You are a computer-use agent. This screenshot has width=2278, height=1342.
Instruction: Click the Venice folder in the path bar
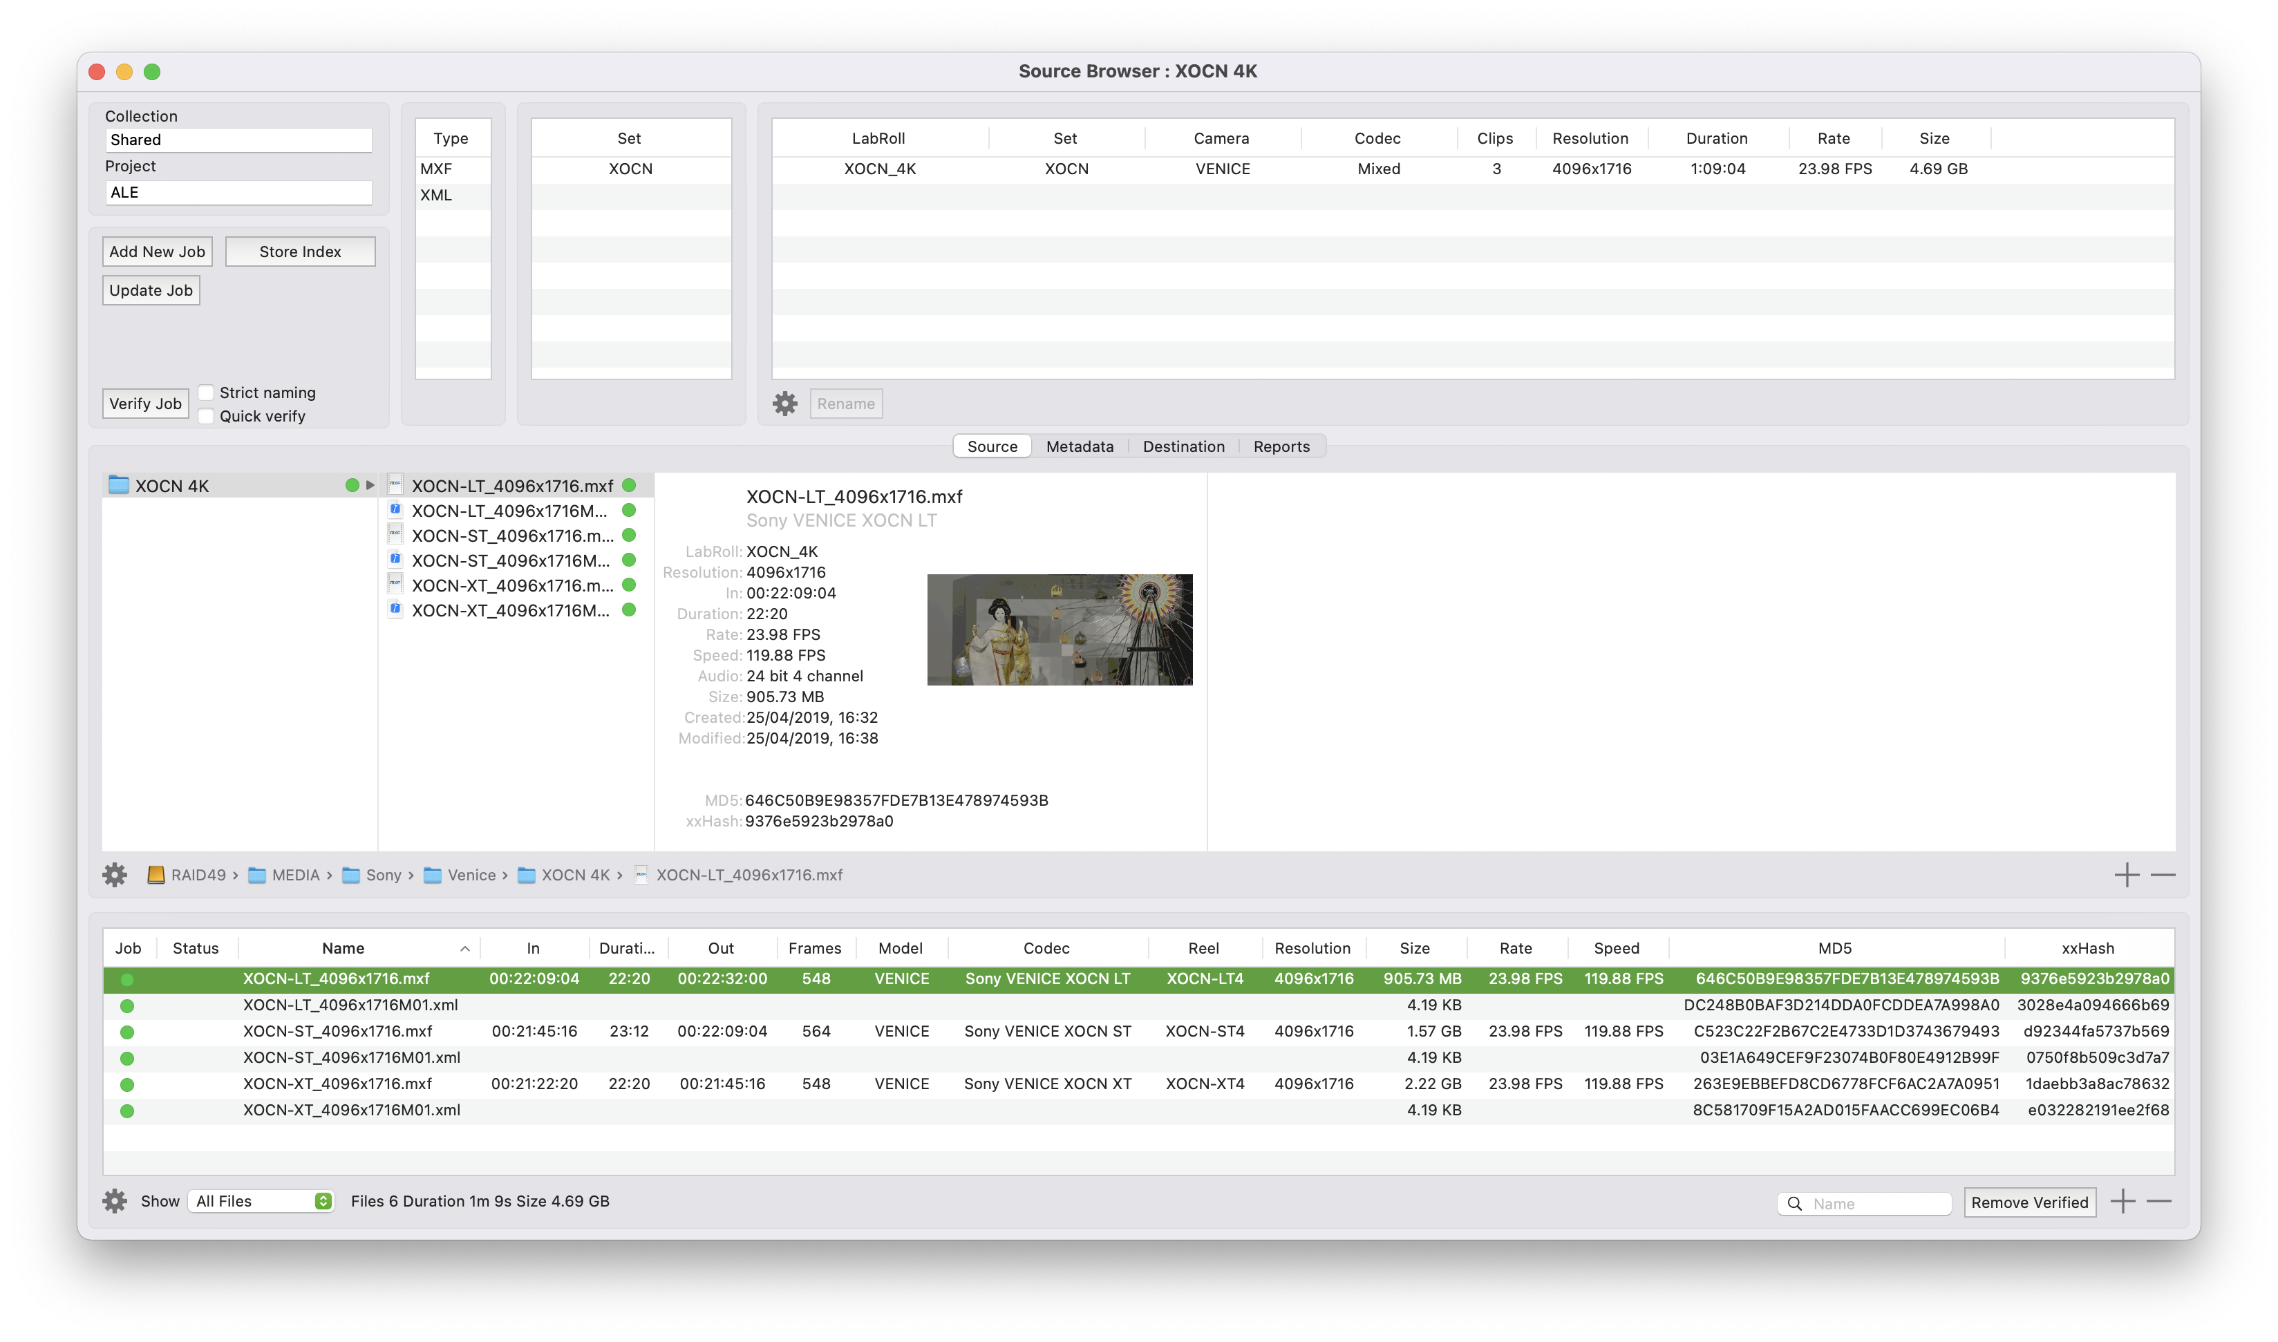coord(460,874)
